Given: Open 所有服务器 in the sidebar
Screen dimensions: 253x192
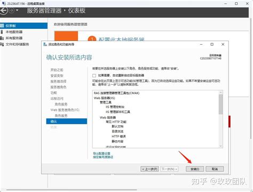Looking at the screenshot, I should (14, 38).
